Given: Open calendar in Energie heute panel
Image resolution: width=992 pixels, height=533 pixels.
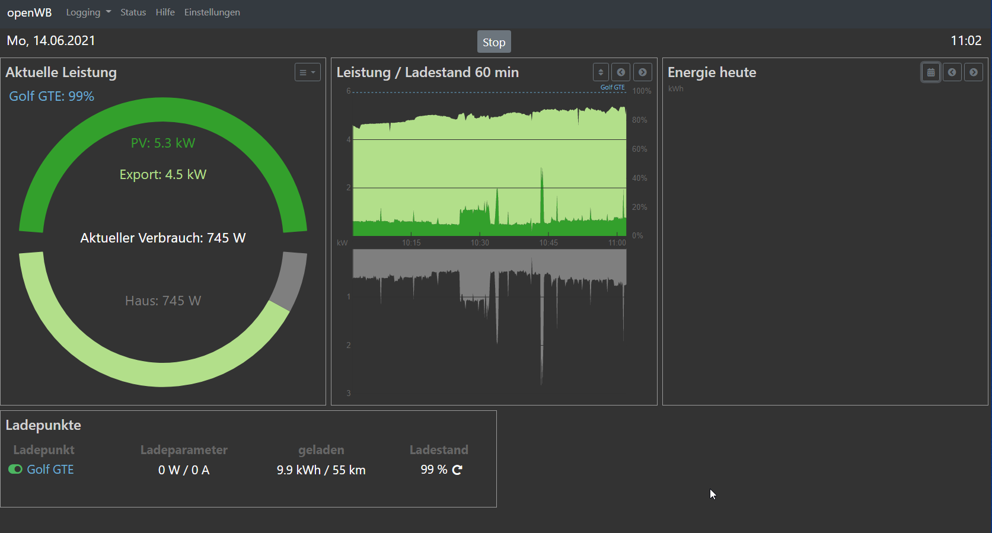Looking at the screenshot, I should [x=930, y=72].
